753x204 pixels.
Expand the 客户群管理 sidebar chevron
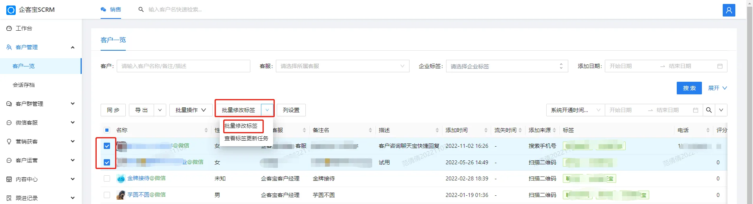click(x=73, y=104)
